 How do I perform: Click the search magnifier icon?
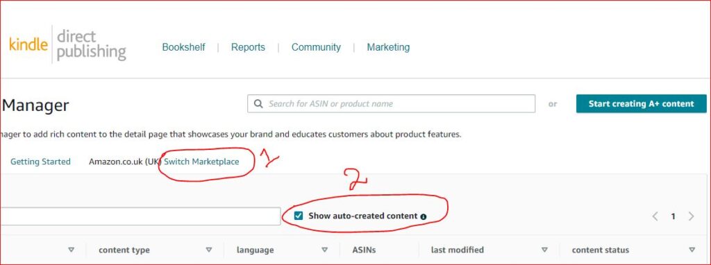point(258,104)
